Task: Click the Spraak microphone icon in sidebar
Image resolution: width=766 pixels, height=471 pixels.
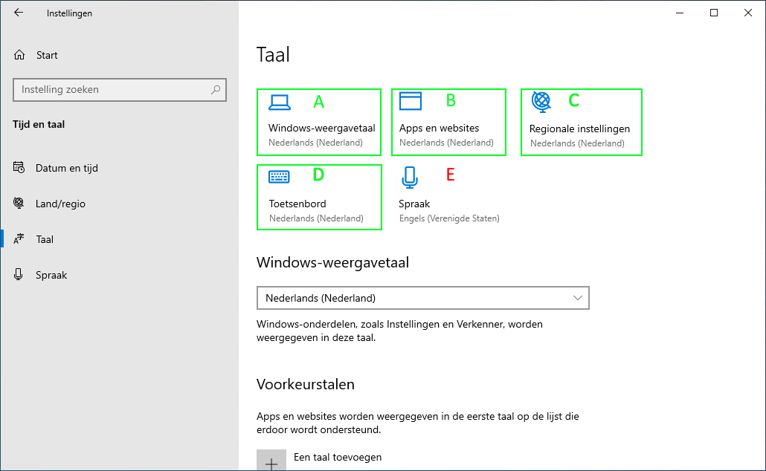Action: [19, 274]
